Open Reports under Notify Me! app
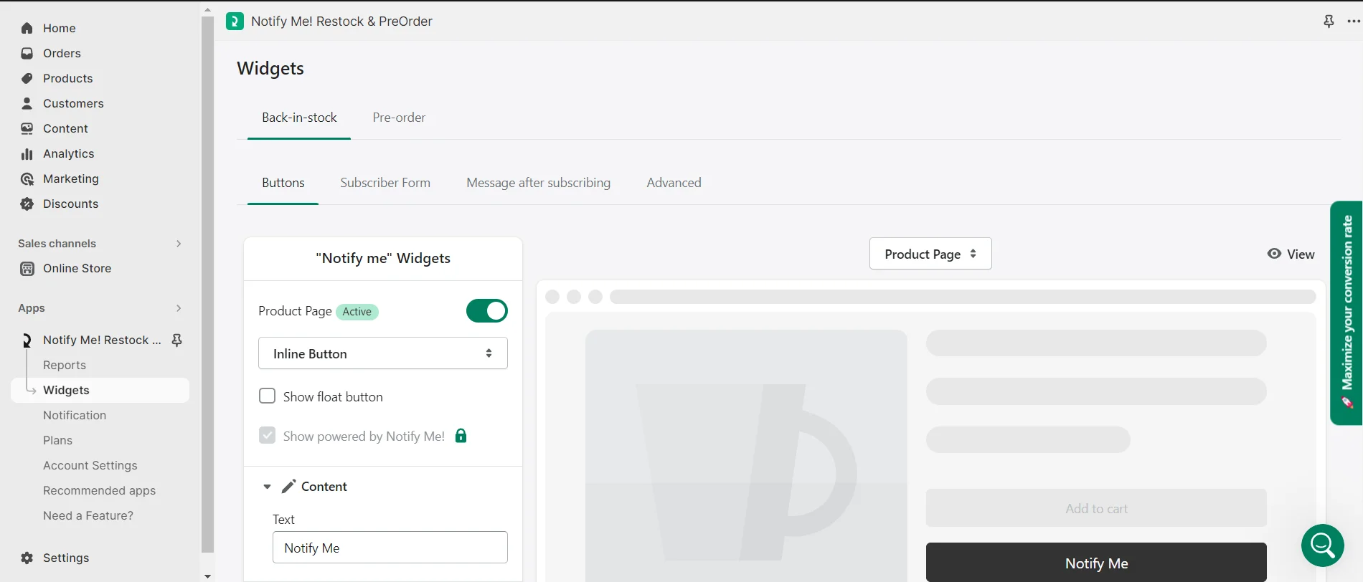 (x=65, y=365)
